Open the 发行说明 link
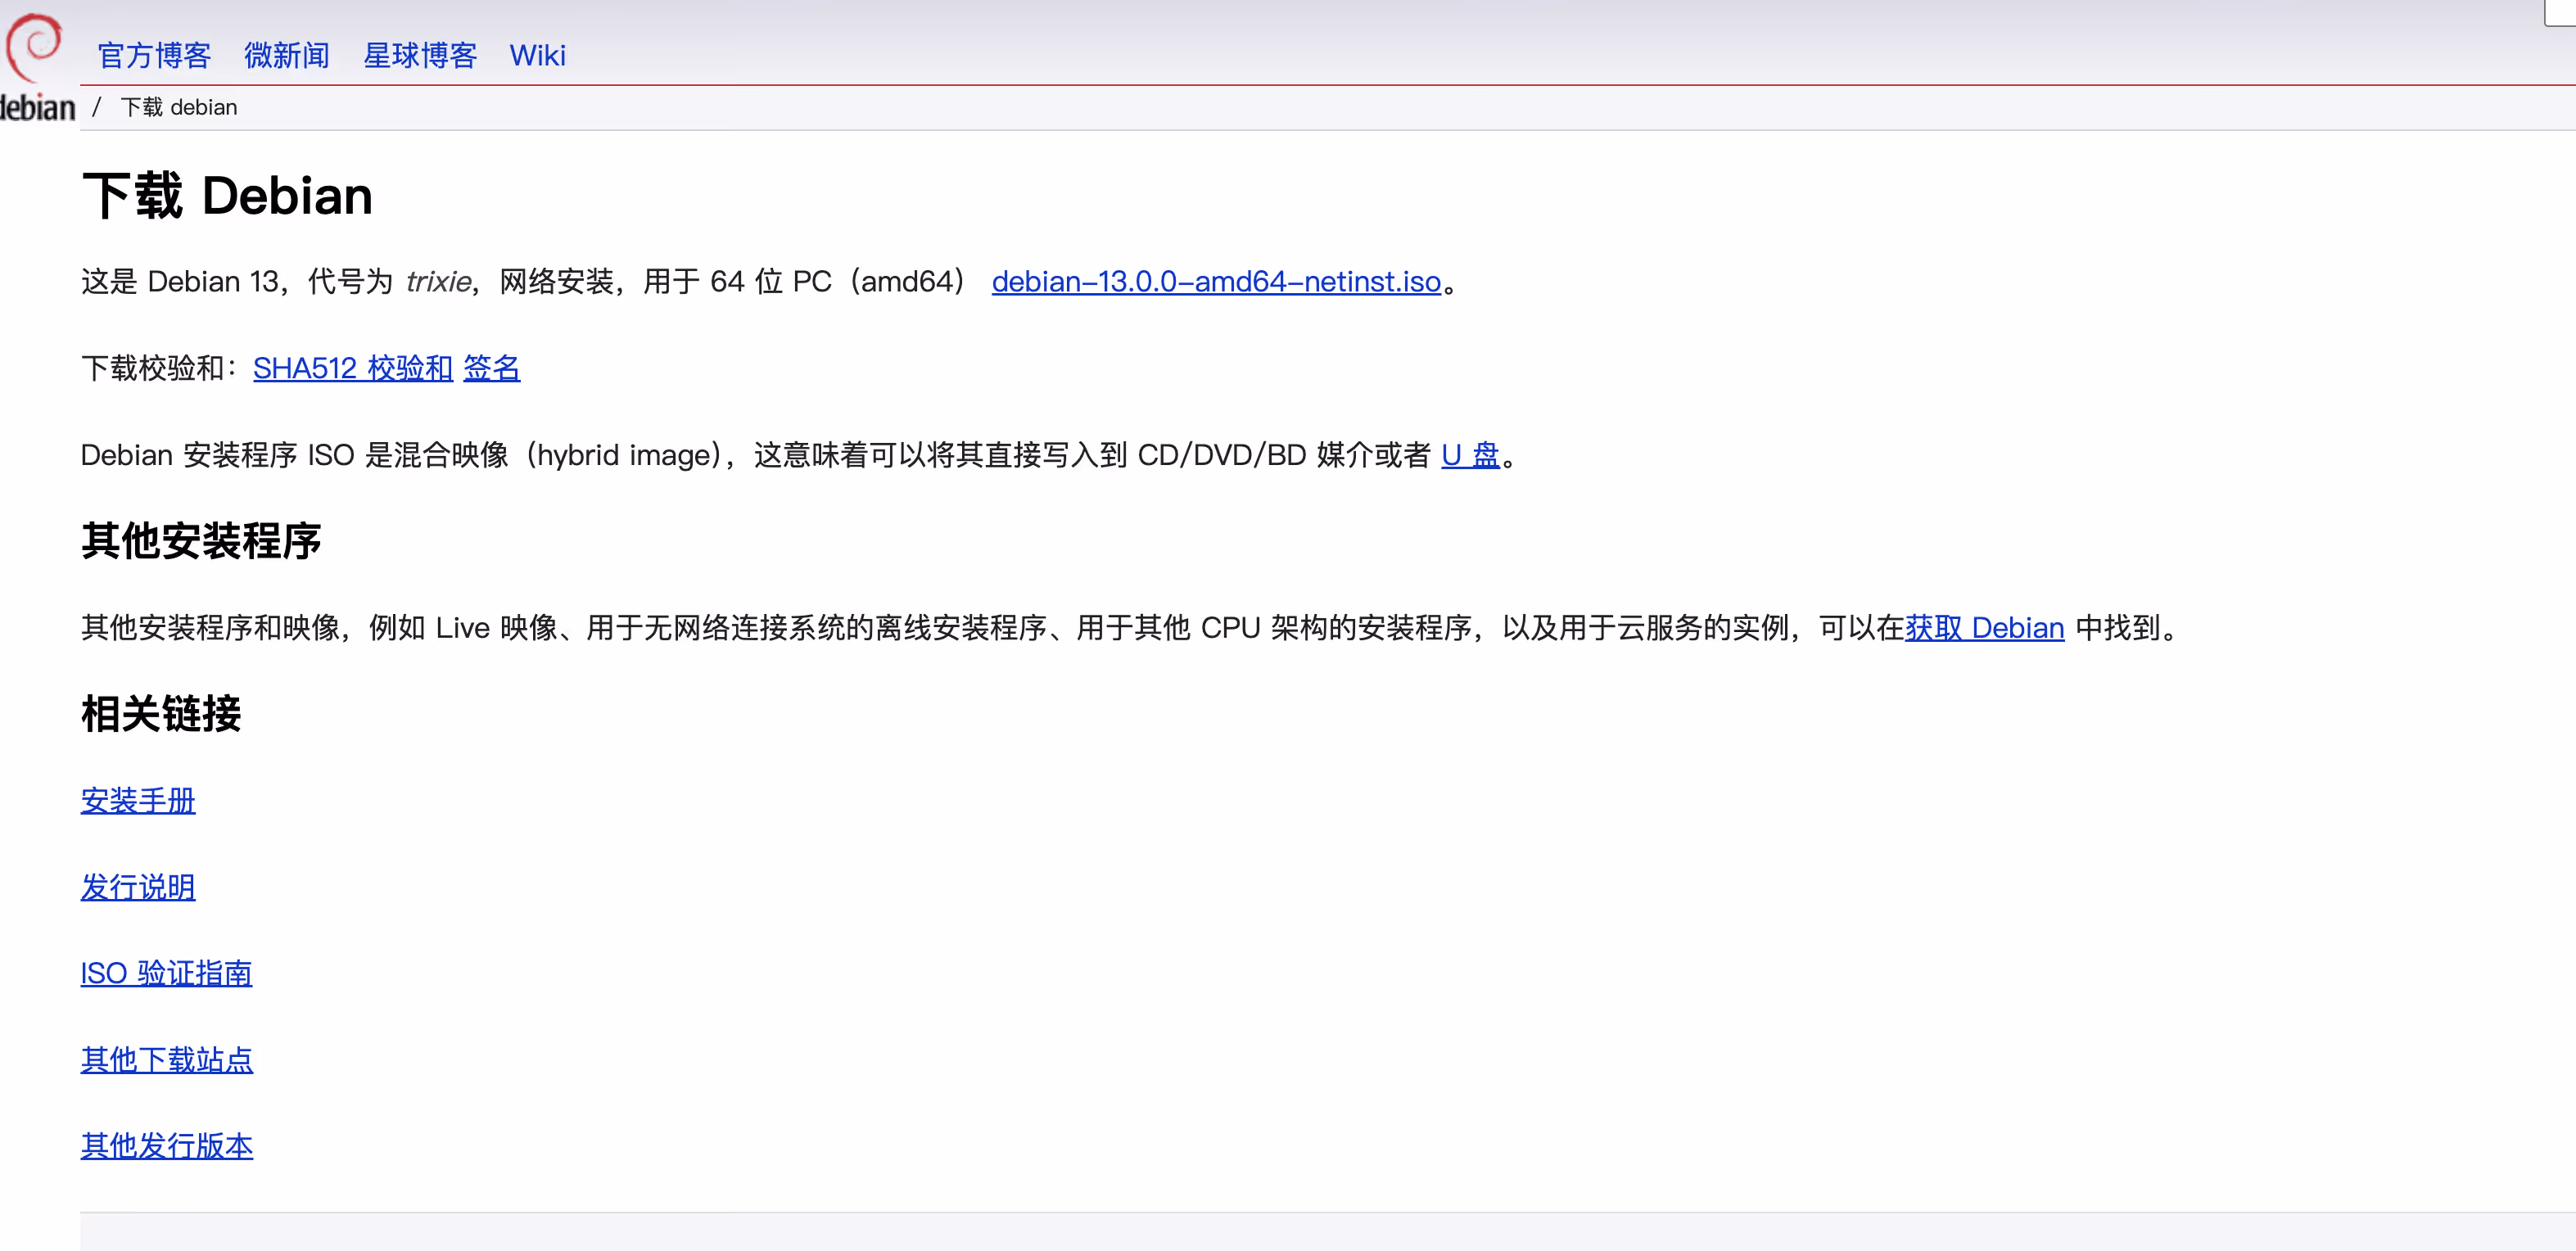Viewport: 2576px width, 1251px height. click(x=138, y=887)
